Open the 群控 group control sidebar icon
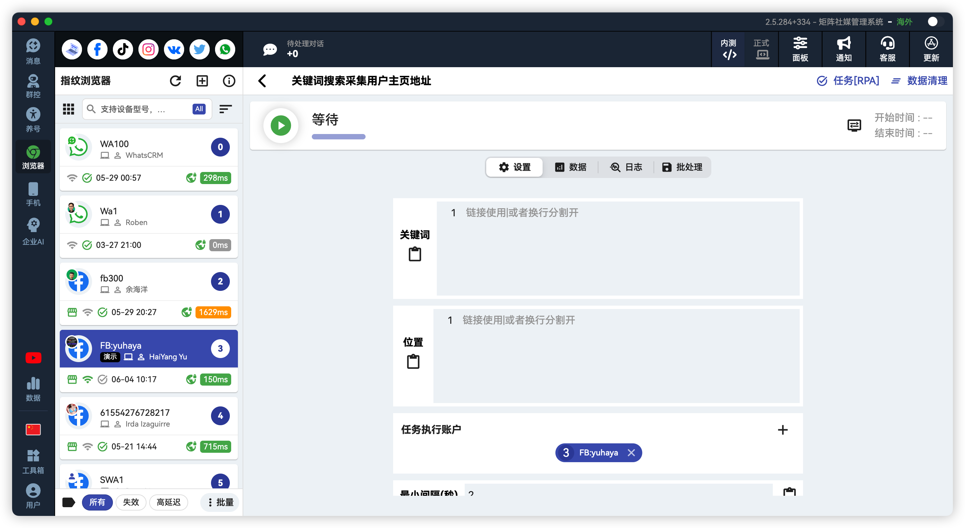The height and width of the screenshot is (528, 965). click(33, 86)
